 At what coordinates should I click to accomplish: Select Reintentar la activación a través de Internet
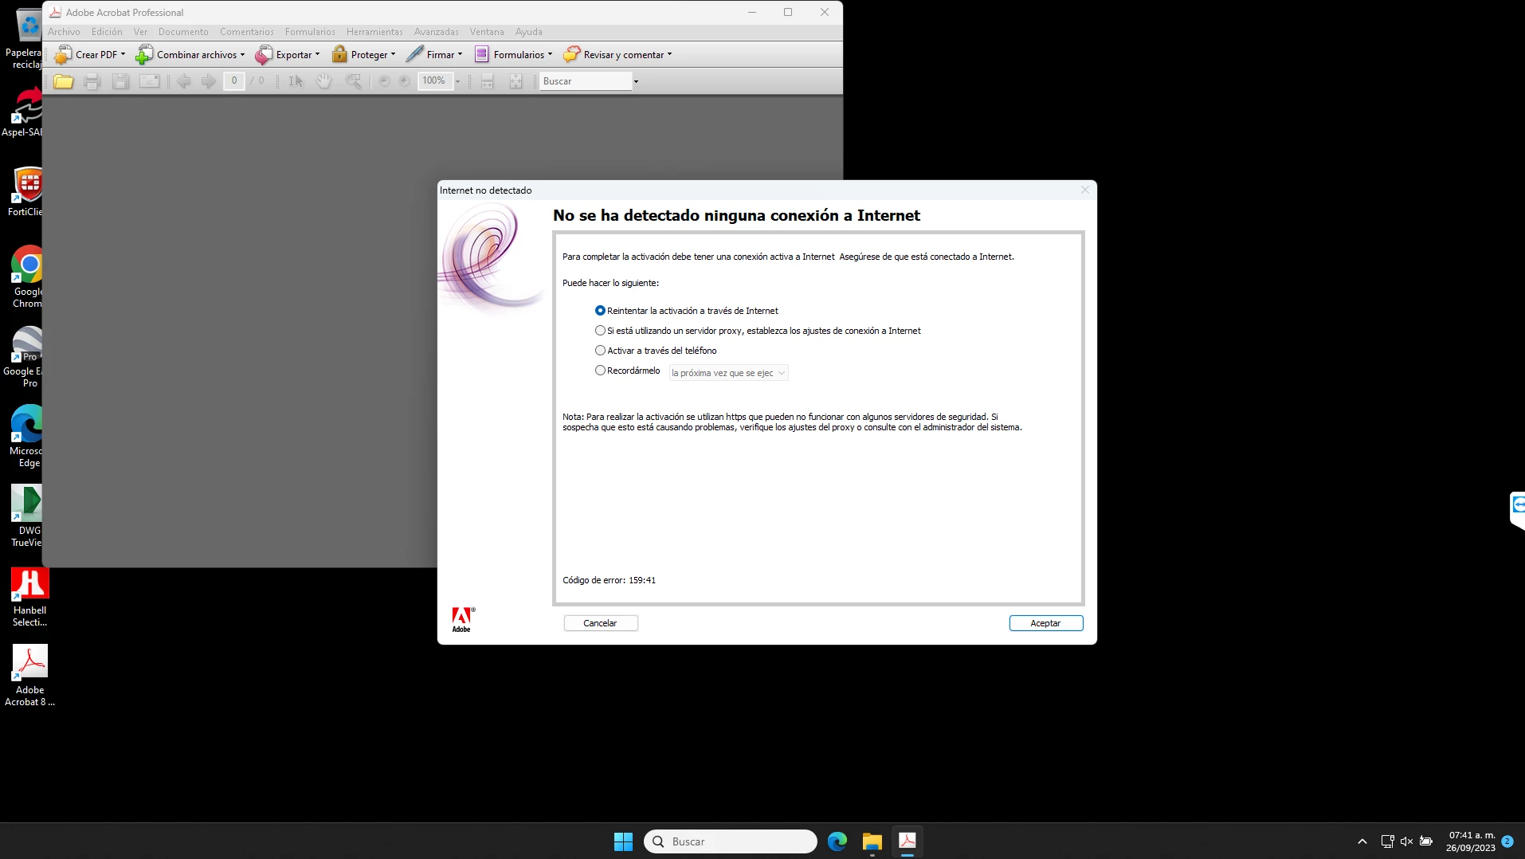coord(600,311)
